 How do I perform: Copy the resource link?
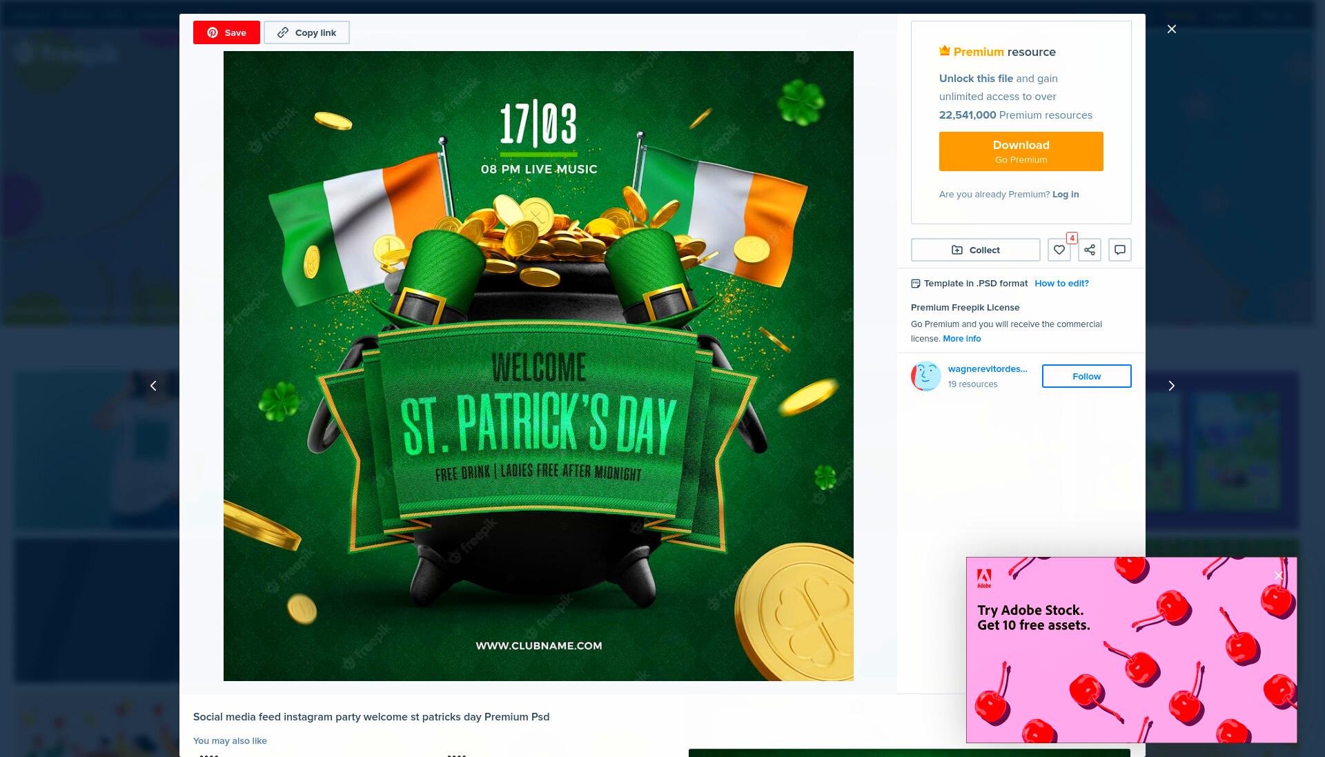(306, 32)
